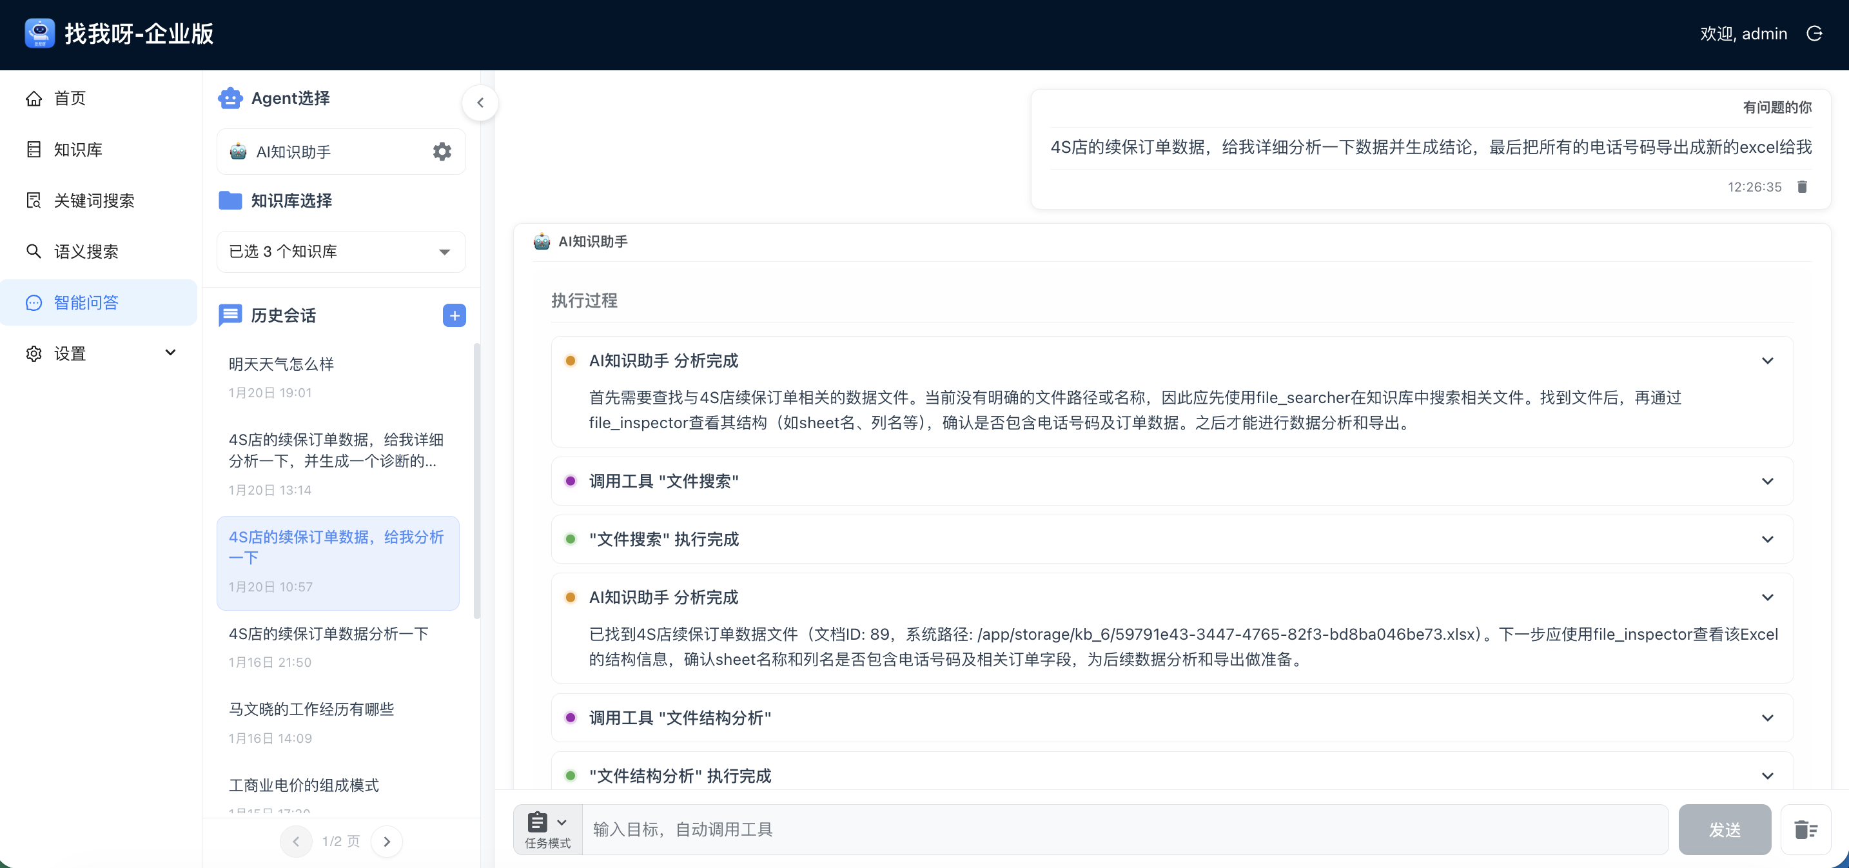Click the 发送 send button
This screenshot has height=868, width=1849.
[1725, 829]
